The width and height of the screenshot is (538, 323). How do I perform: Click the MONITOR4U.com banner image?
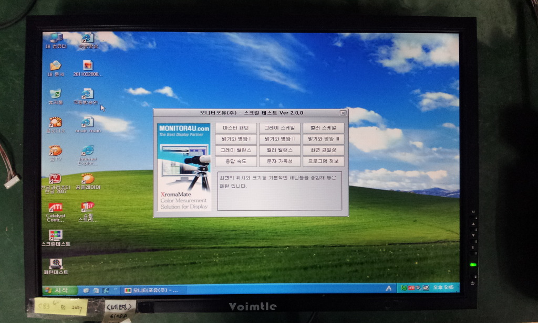pos(183,167)
